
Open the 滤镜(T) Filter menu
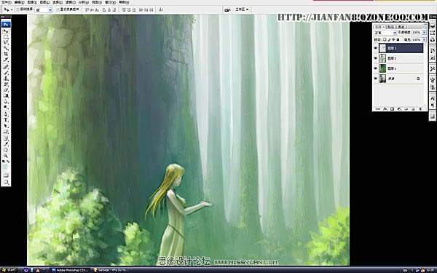tap(70, 2)
